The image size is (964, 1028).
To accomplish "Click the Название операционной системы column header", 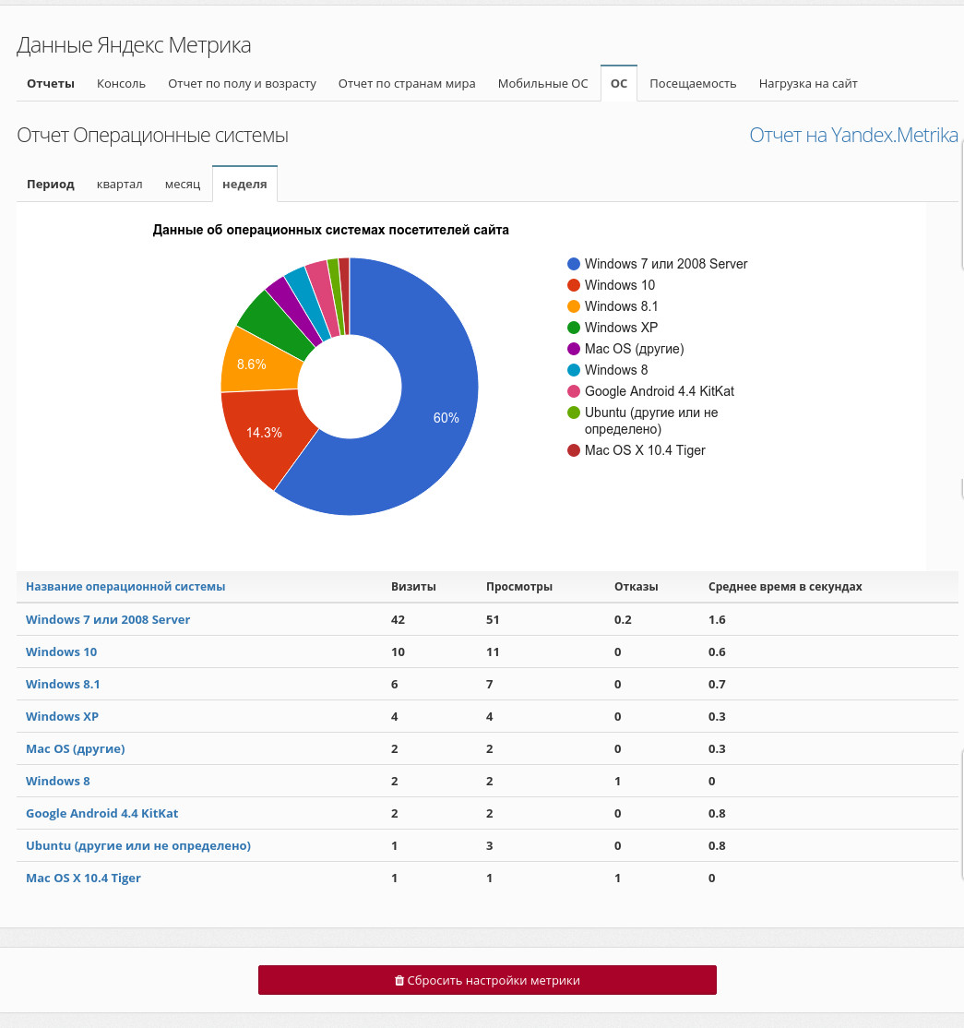I will pos(125,587).
